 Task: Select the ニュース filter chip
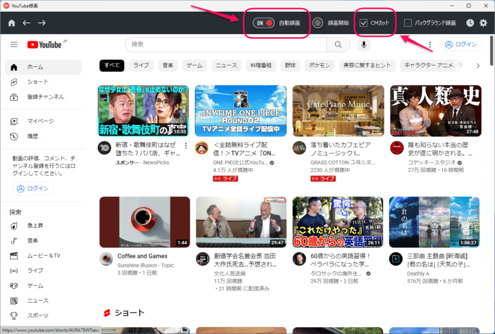(x=226, y=66)
